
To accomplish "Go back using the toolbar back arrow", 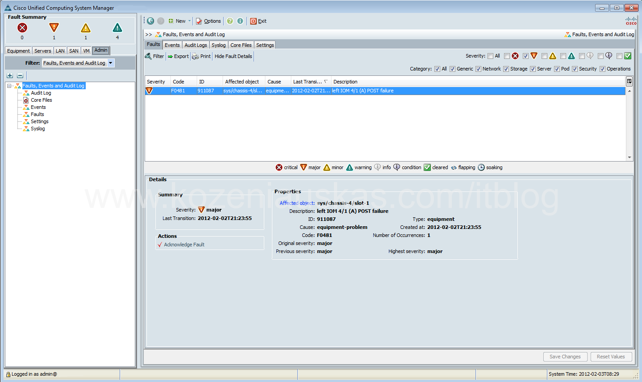I will [150, 21].
